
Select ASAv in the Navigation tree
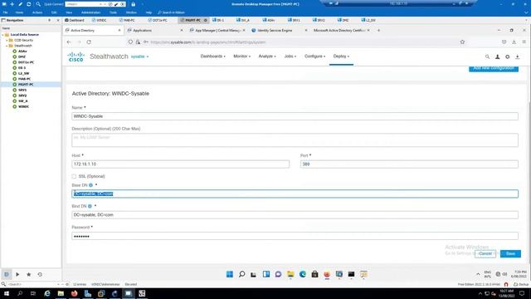pyautogui.click(x=22, y=51)
